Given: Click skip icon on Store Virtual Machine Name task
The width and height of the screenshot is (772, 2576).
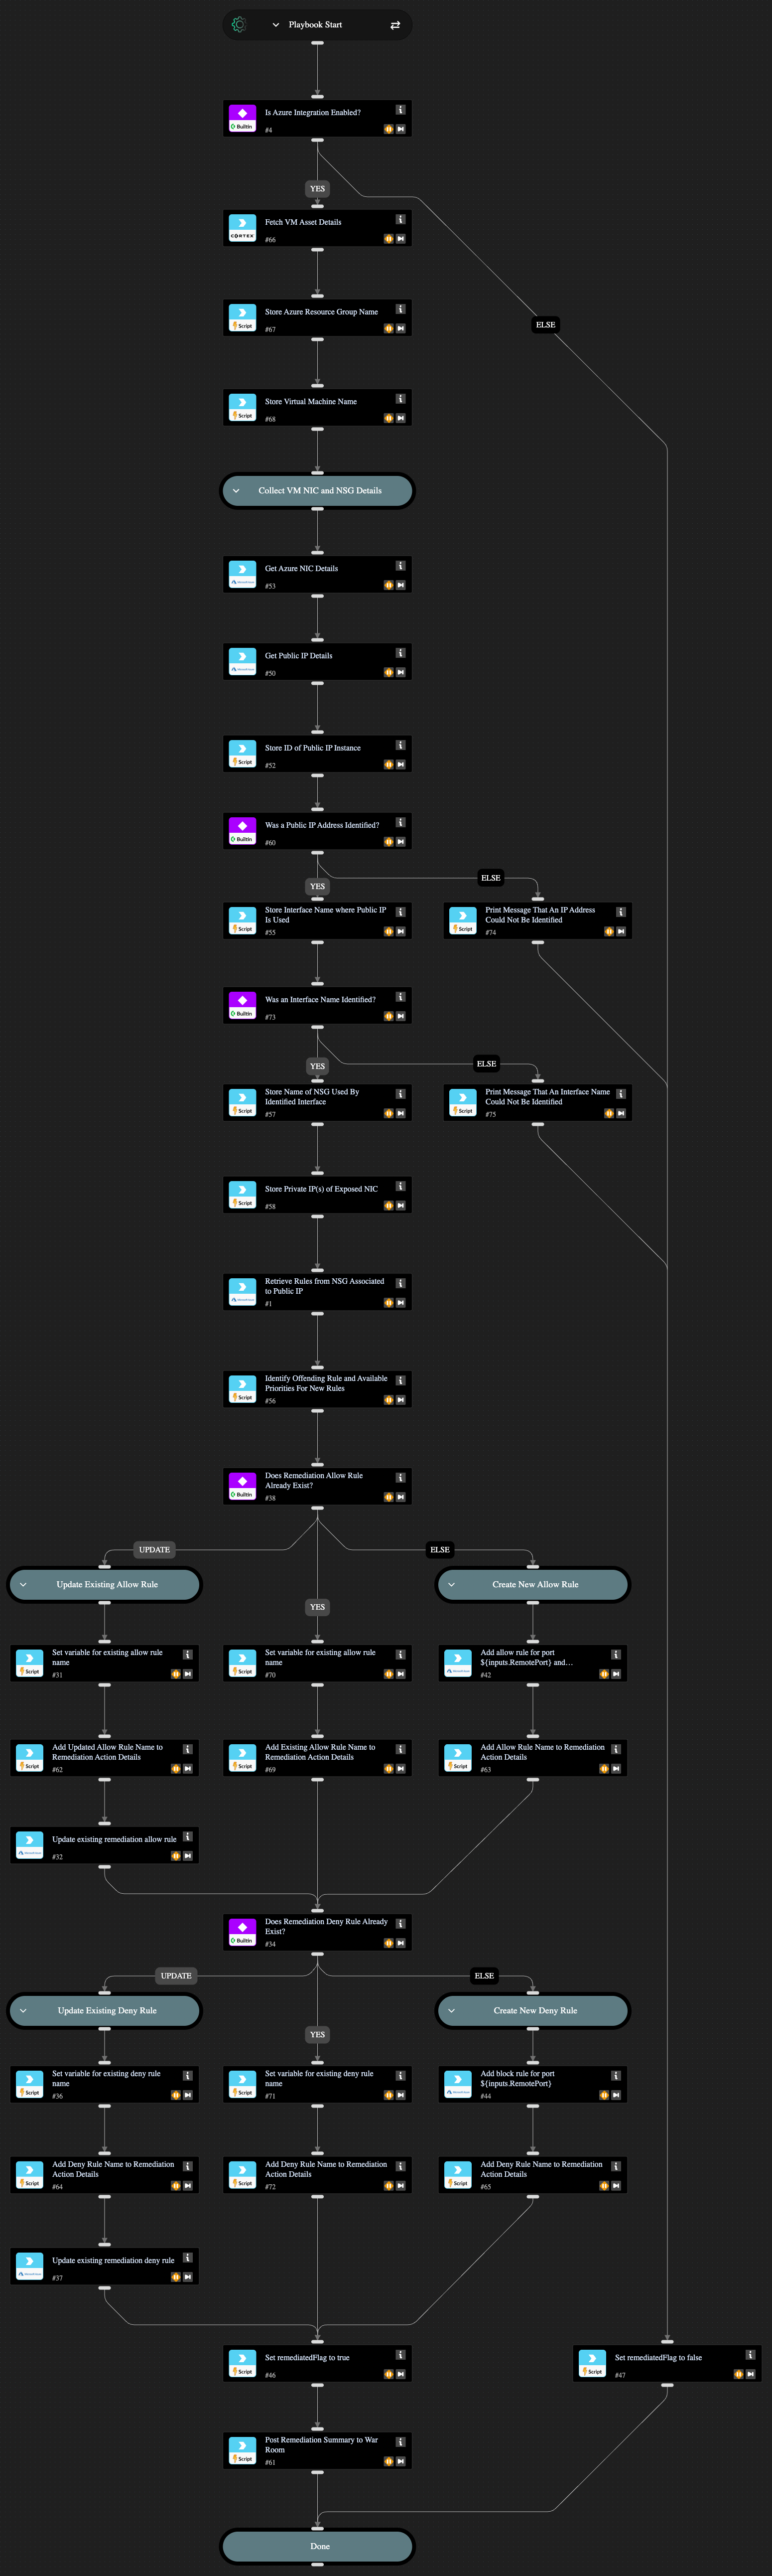Looking at the screenshot, I should (400, 418).
